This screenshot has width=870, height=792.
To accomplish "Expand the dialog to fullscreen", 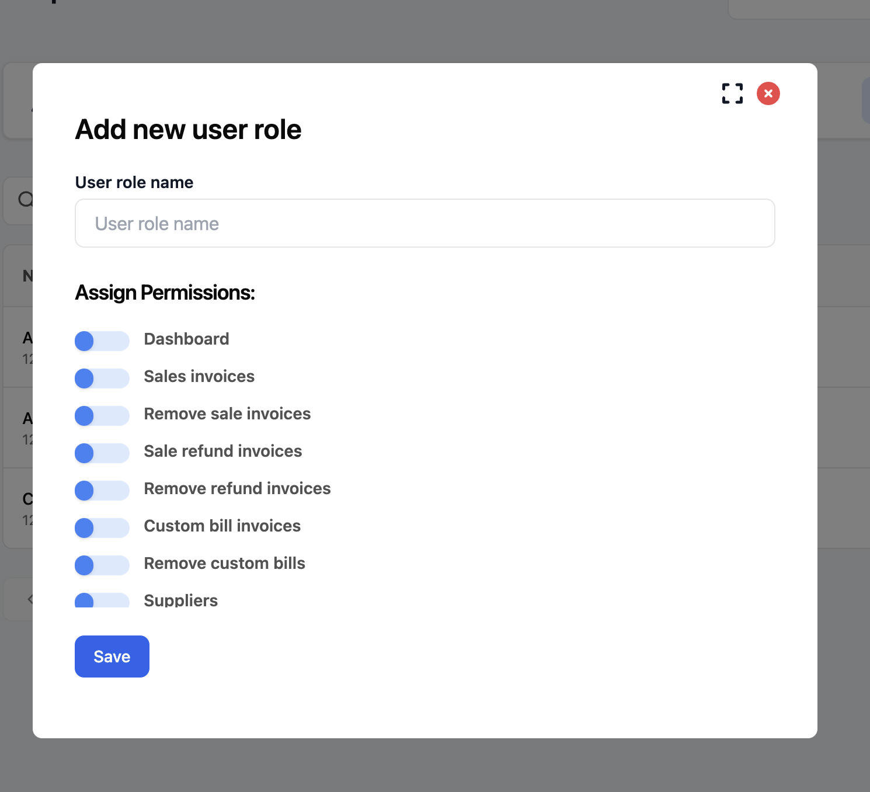I will pos(732,93).
